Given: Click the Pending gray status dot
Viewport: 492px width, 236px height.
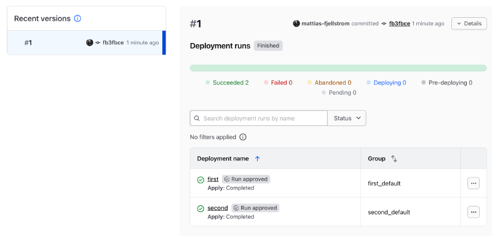Looking at the screenshot, I should coord(323,93).
